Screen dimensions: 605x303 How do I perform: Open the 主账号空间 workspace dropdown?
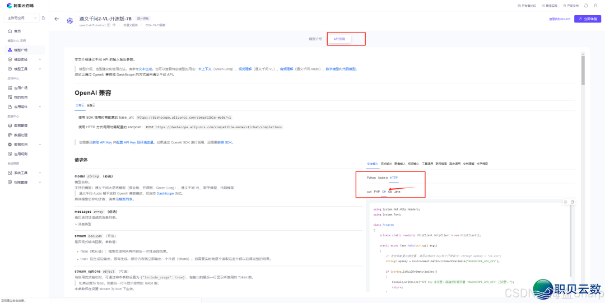pyautogui.click(x=22, y=18)
